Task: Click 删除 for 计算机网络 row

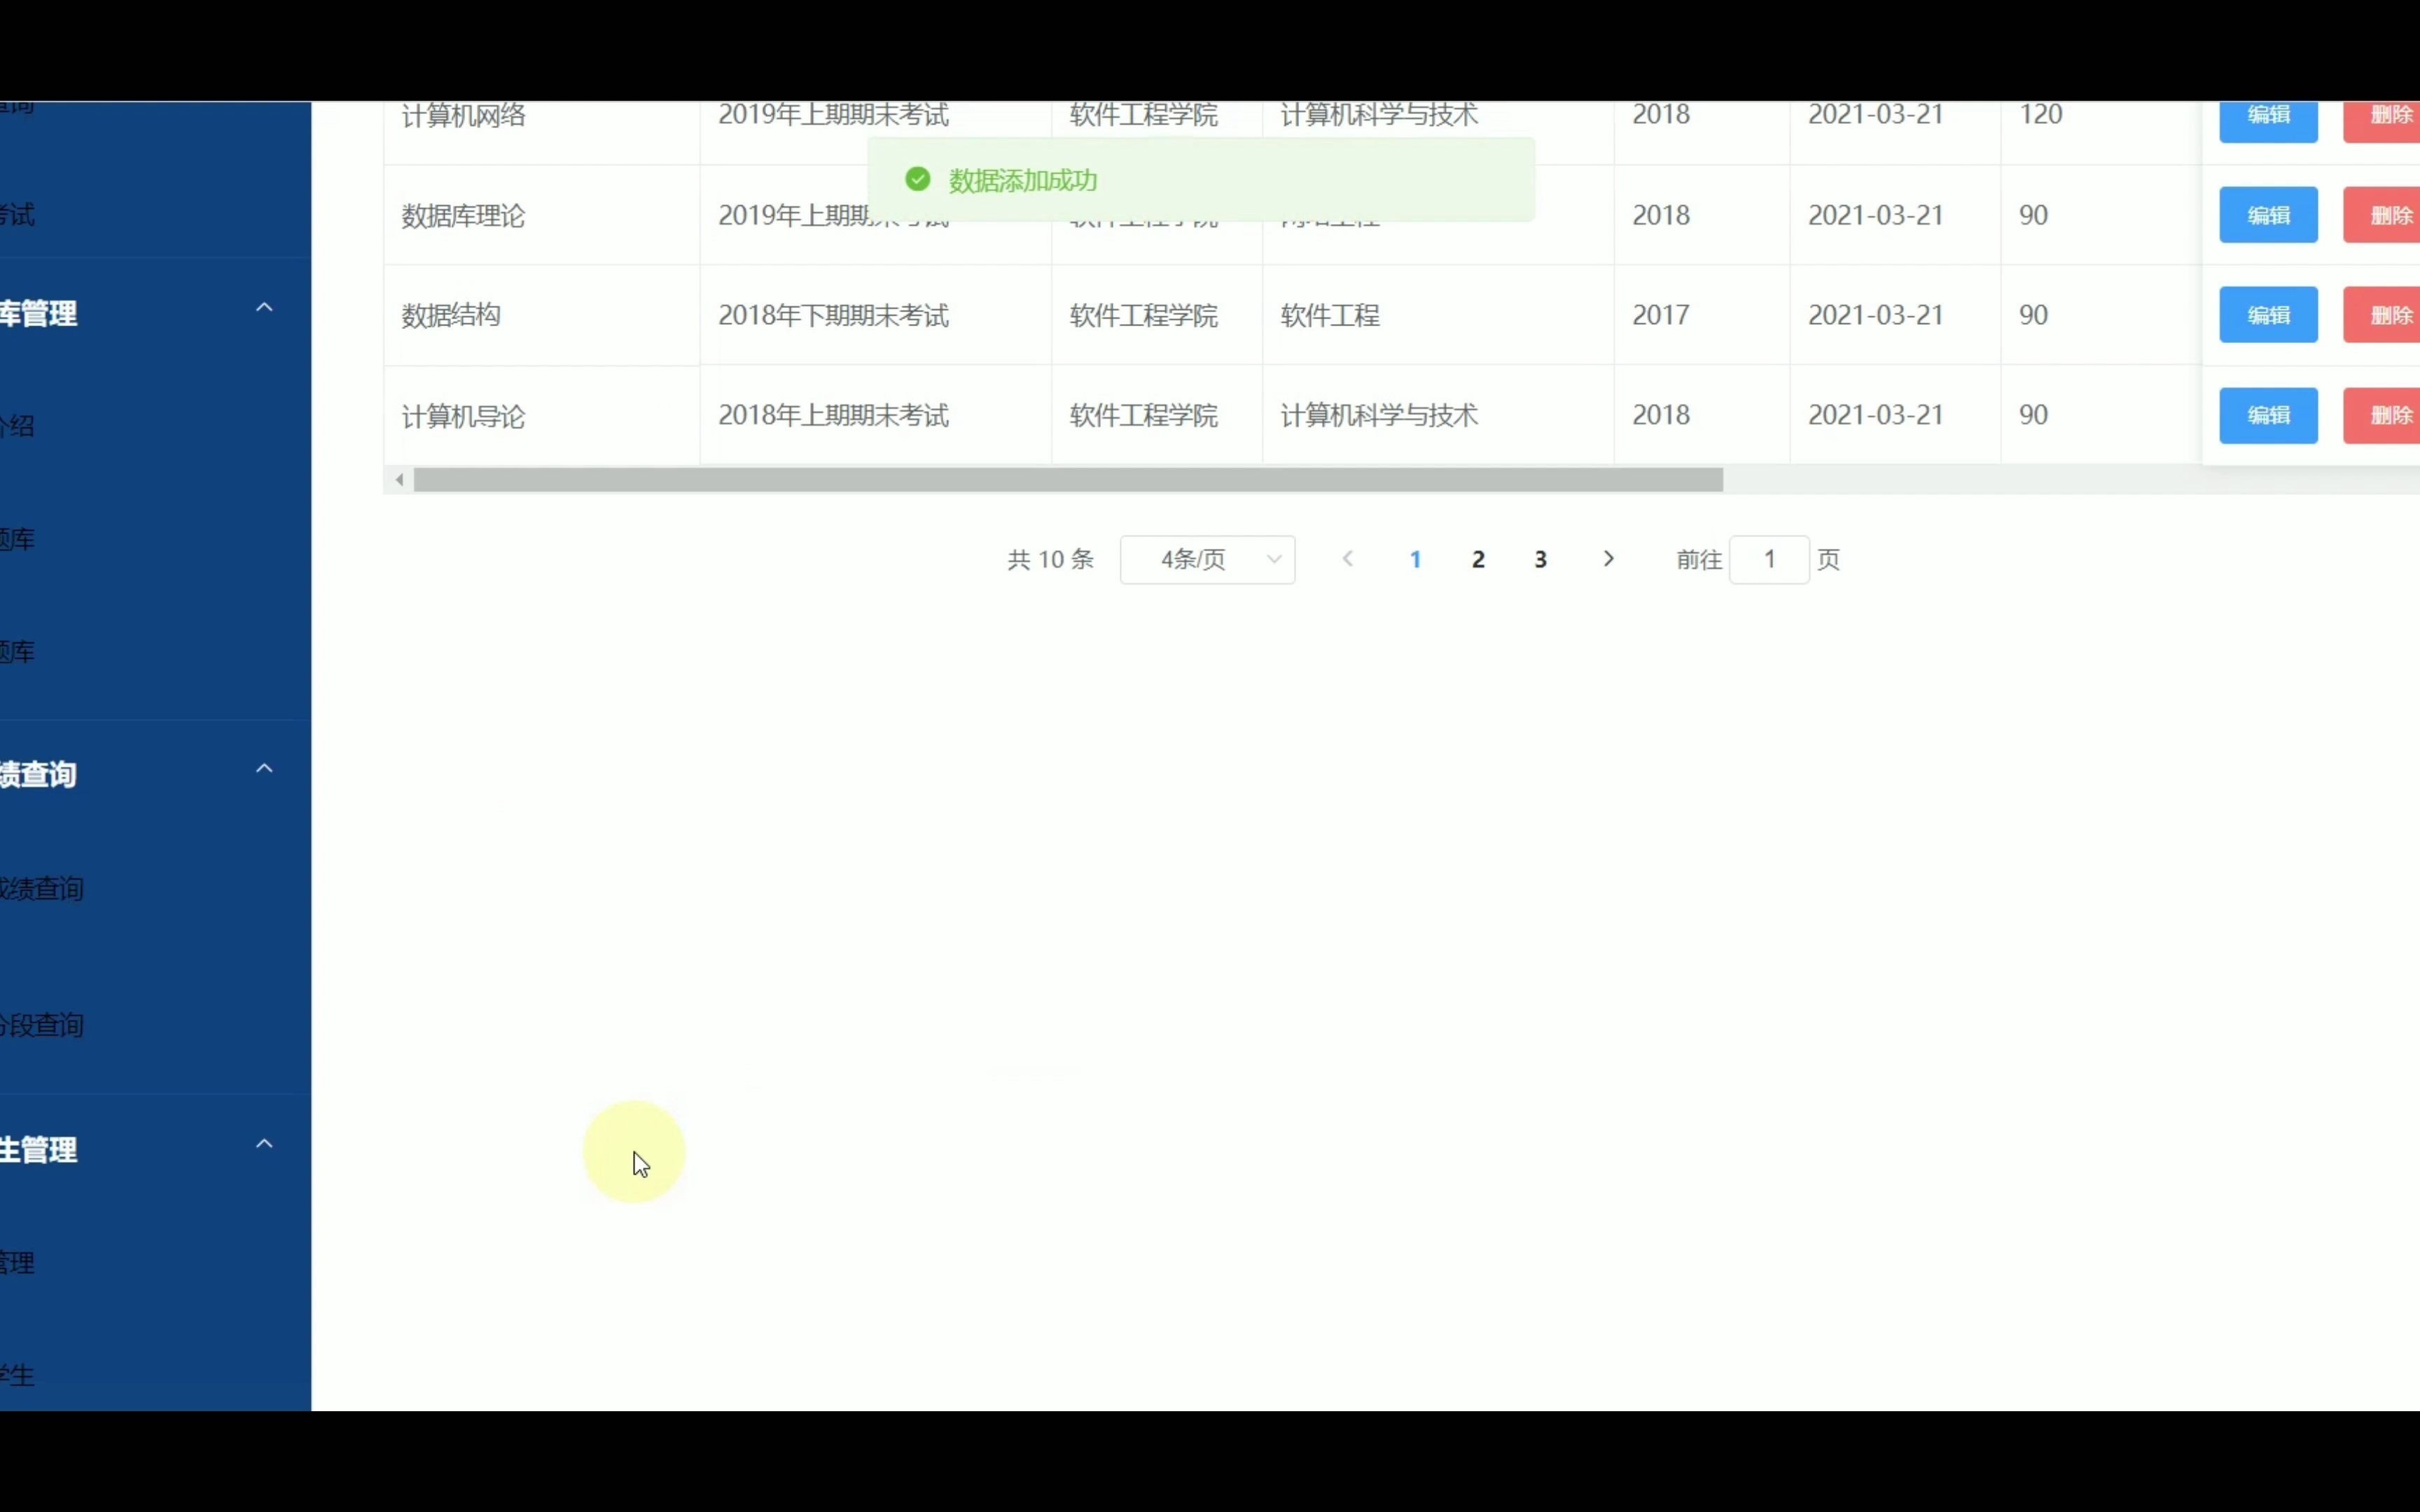Action: tap(2382, 121)
